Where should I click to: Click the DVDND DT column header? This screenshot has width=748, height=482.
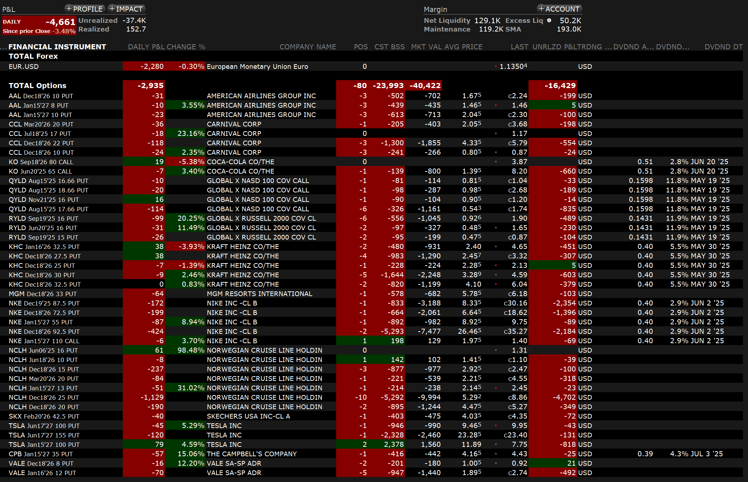click(723, 47)
